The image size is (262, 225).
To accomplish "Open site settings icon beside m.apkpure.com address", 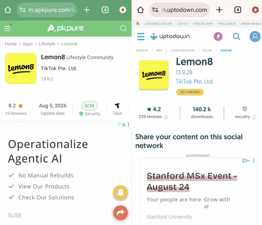I will [23, 10].
